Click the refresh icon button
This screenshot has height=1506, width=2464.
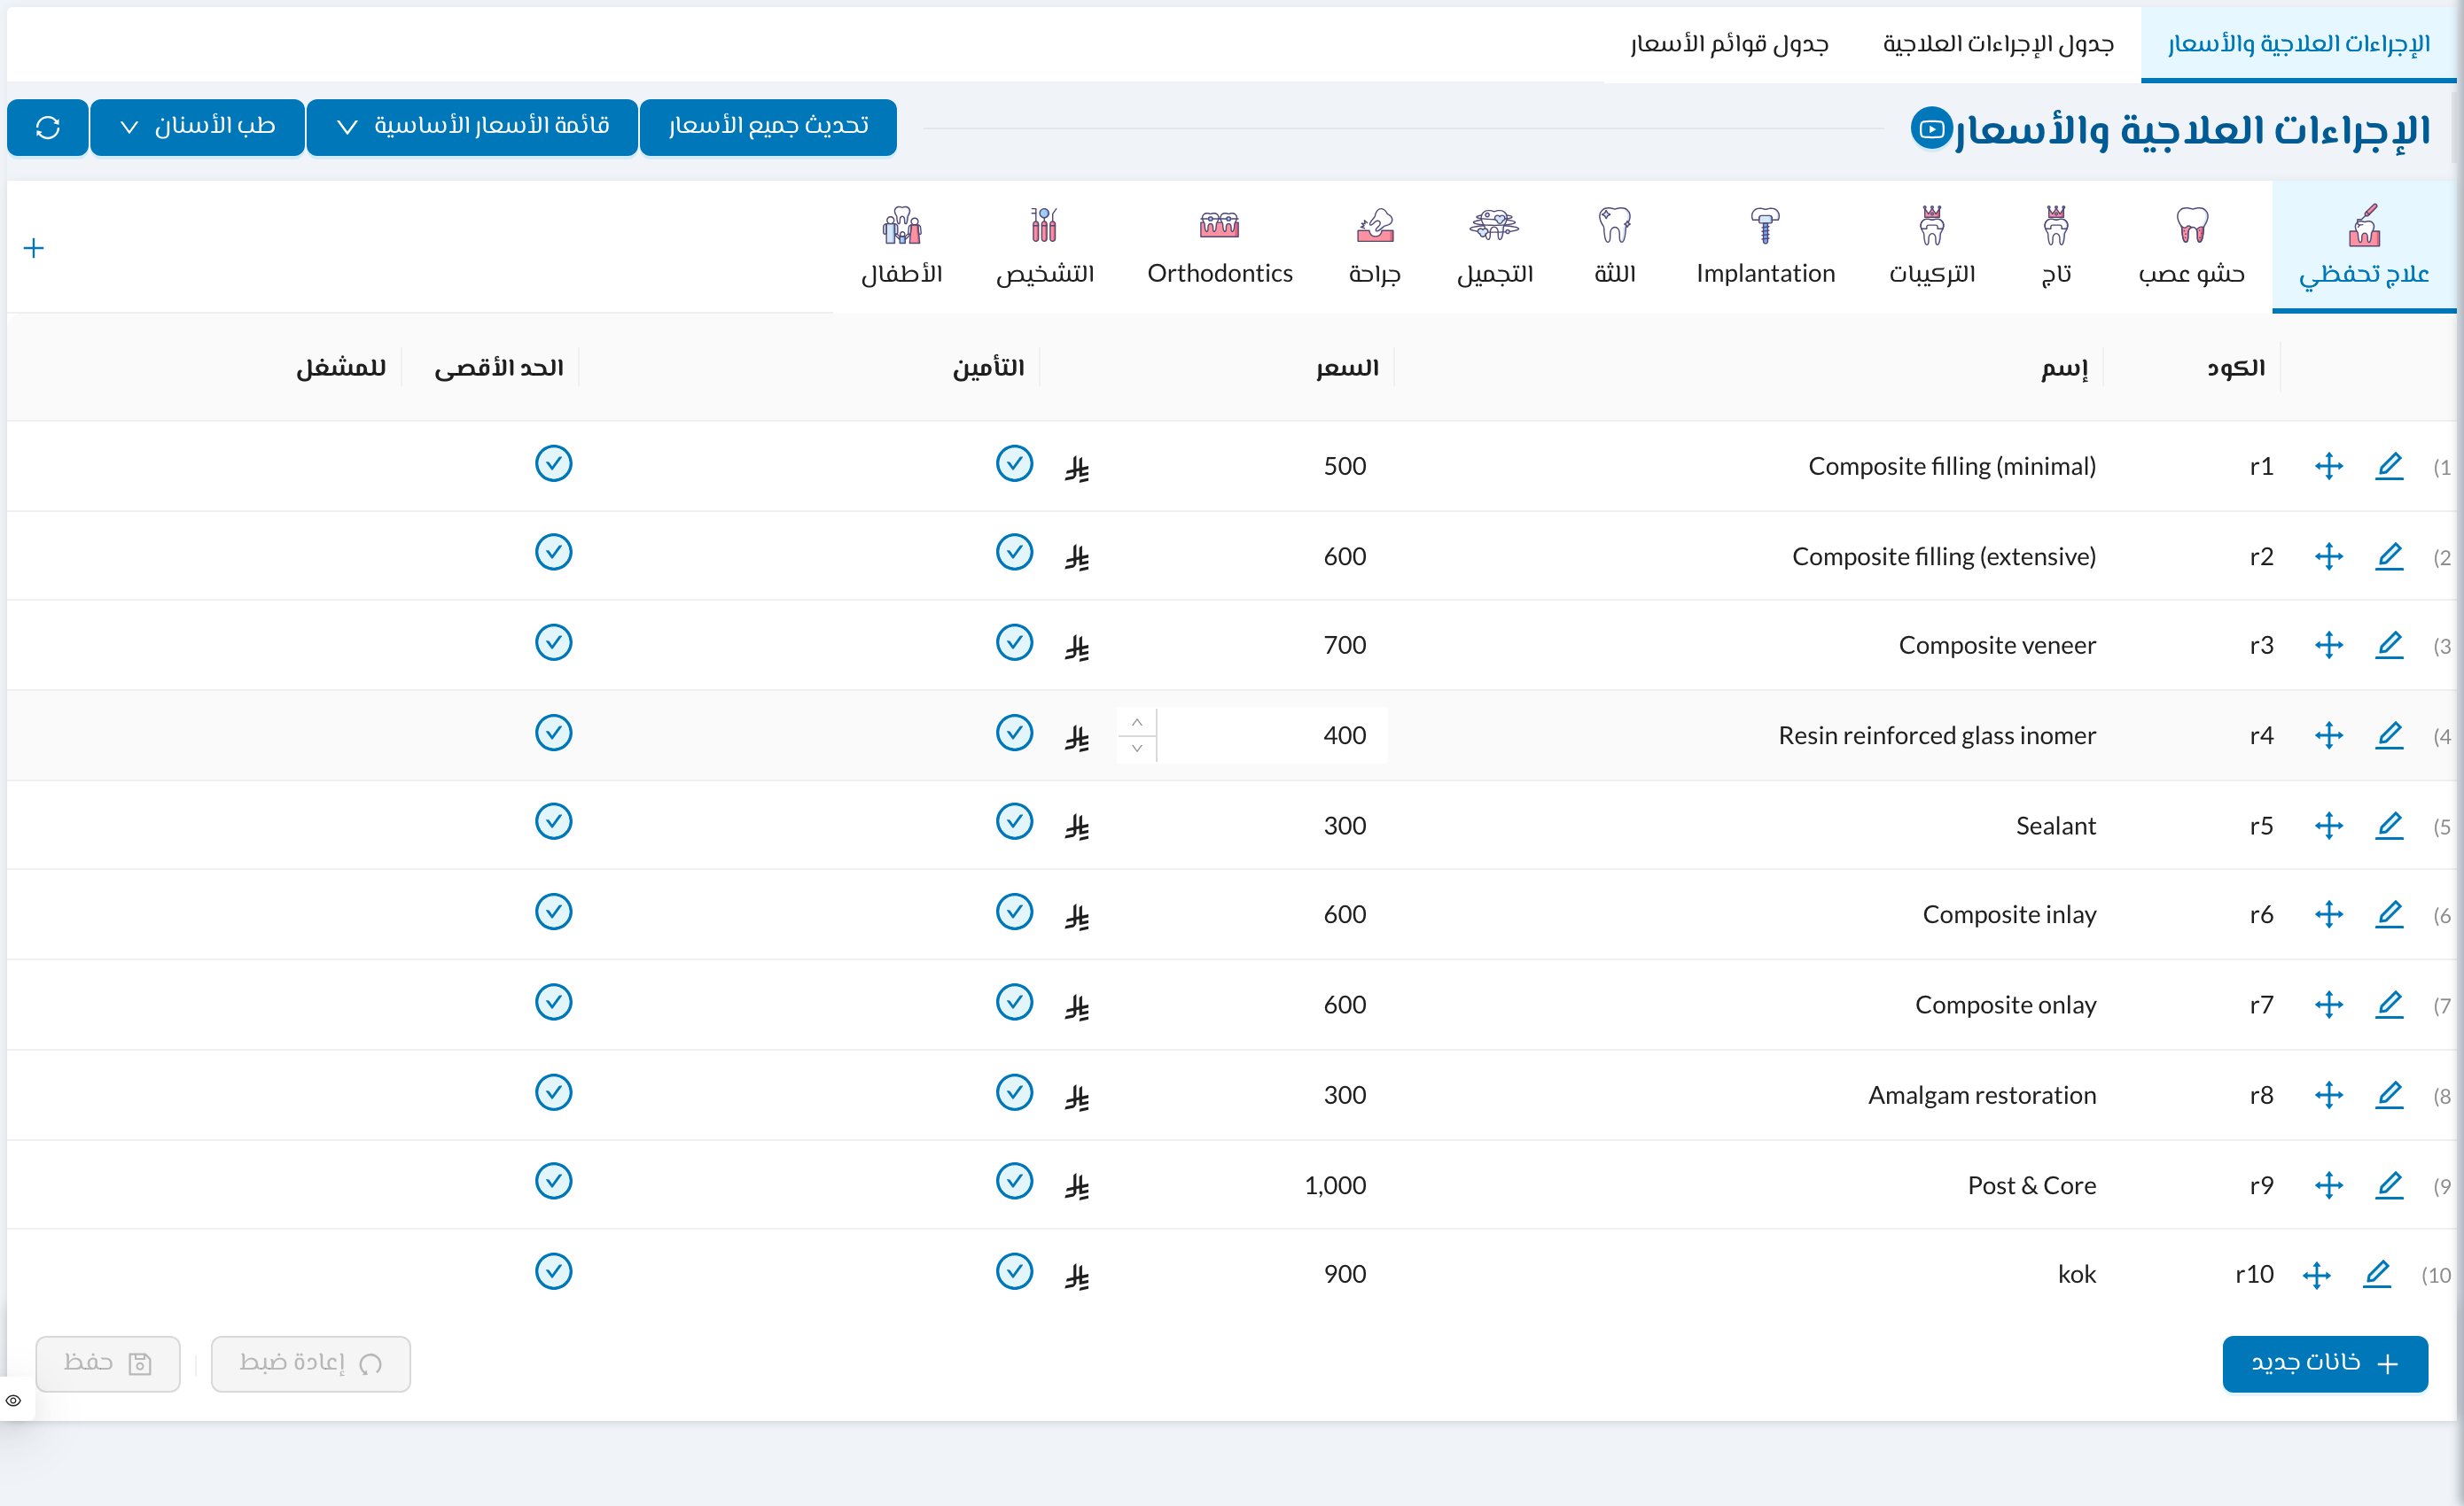point(48,127)
